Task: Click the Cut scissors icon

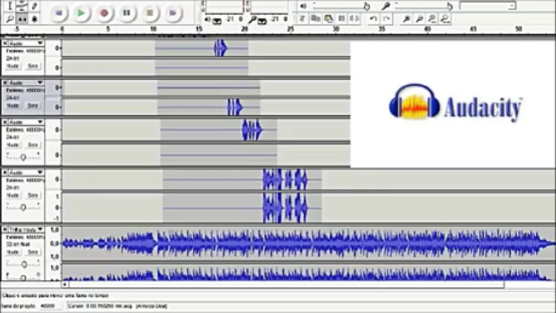Action: point(303,18)
